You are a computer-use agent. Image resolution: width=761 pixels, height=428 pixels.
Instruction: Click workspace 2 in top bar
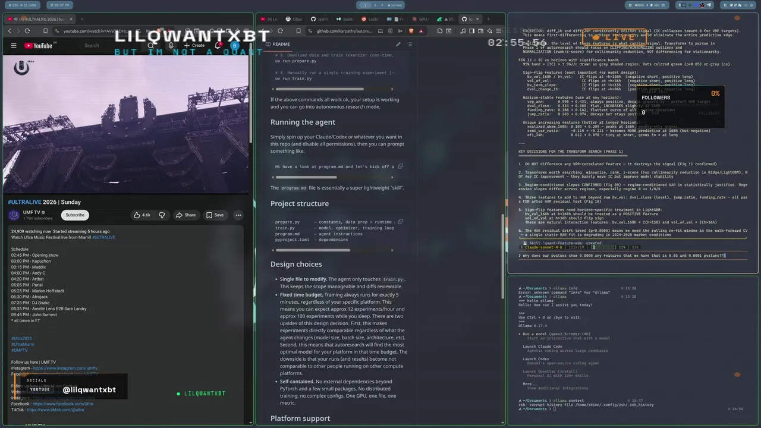point(375,5)
